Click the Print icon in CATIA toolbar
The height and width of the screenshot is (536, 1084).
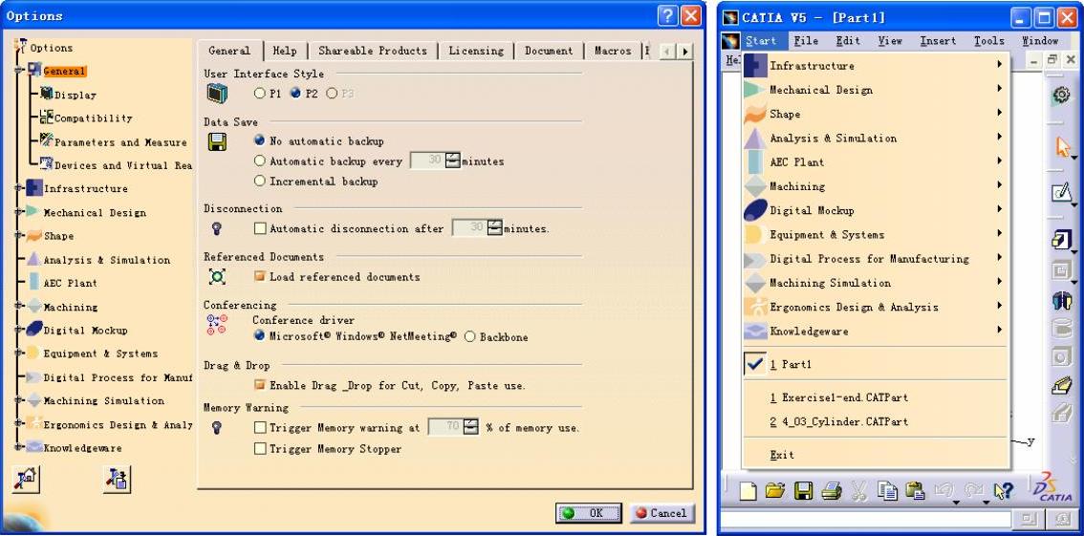click(831, 491)
